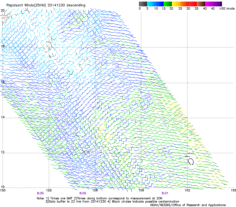
Task: Pick the magenta-purple 40–50 knots legend segment
Action: coord(213,4)
